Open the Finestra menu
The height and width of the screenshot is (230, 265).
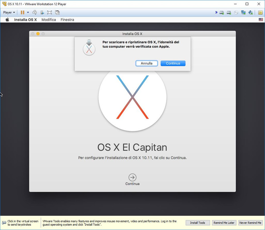[x=67, y=20]
